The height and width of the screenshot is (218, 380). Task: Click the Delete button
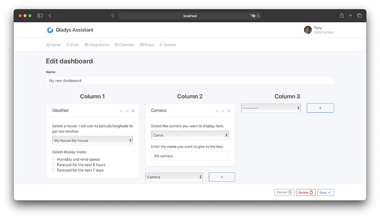coord(306,193)
